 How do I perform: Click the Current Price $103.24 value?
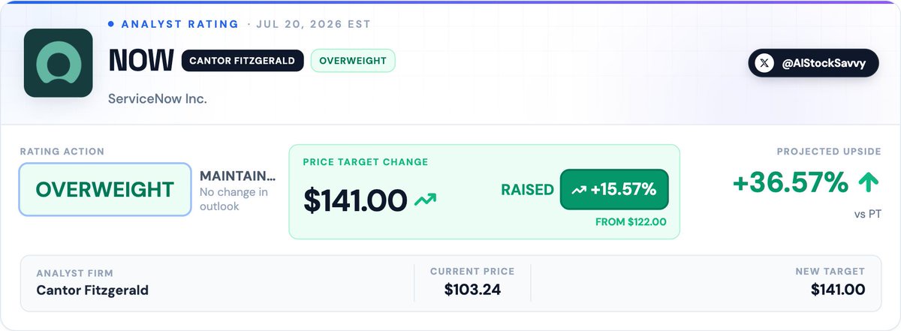click(x=472, y=290)
